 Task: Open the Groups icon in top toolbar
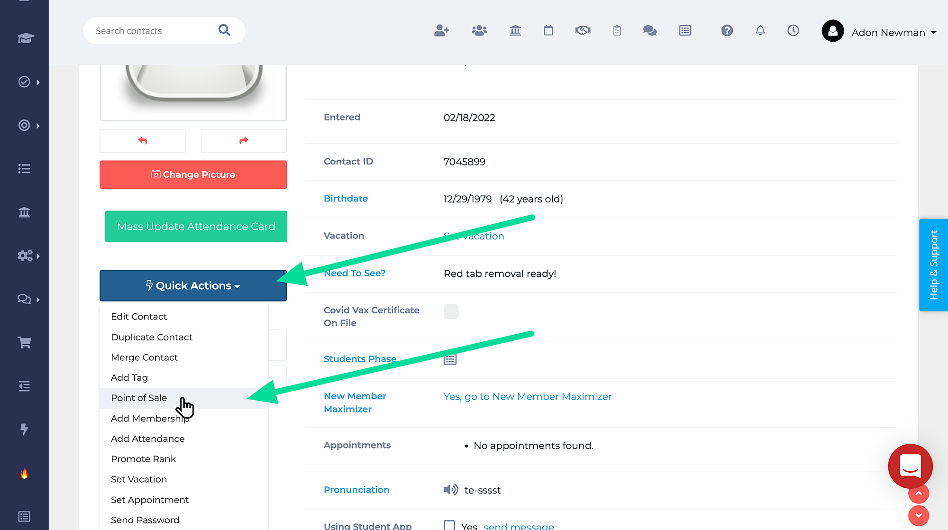[479, 30]
